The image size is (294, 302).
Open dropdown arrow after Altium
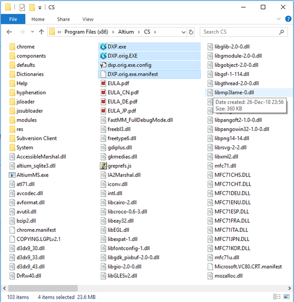click(x=139, y=32)
